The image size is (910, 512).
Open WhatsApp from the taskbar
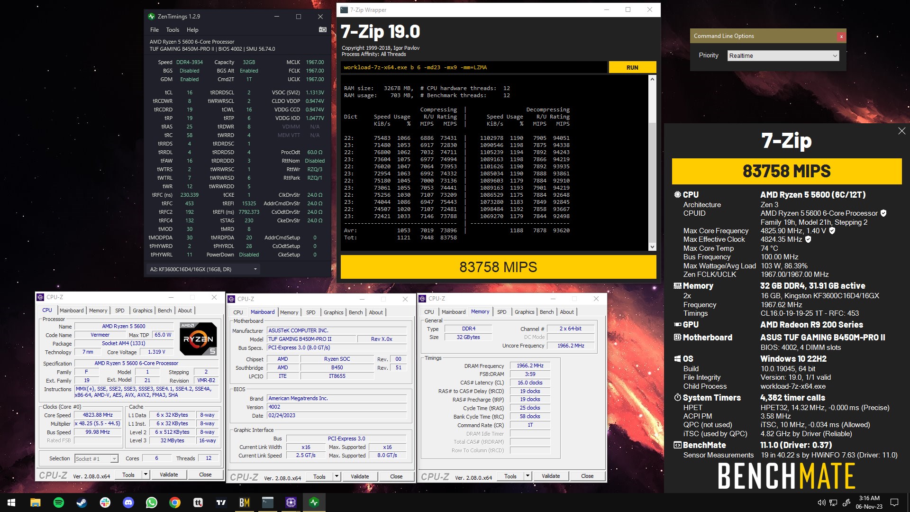pos(152,503)
